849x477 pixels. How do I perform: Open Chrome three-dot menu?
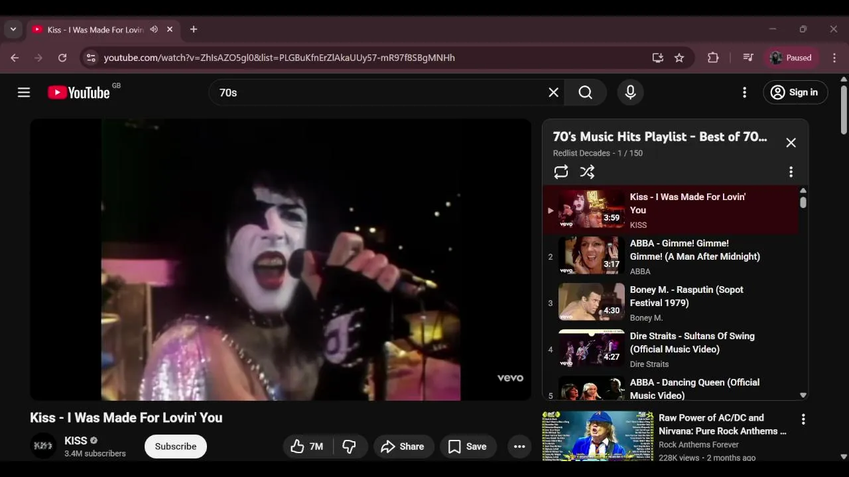tap(834, 58)
